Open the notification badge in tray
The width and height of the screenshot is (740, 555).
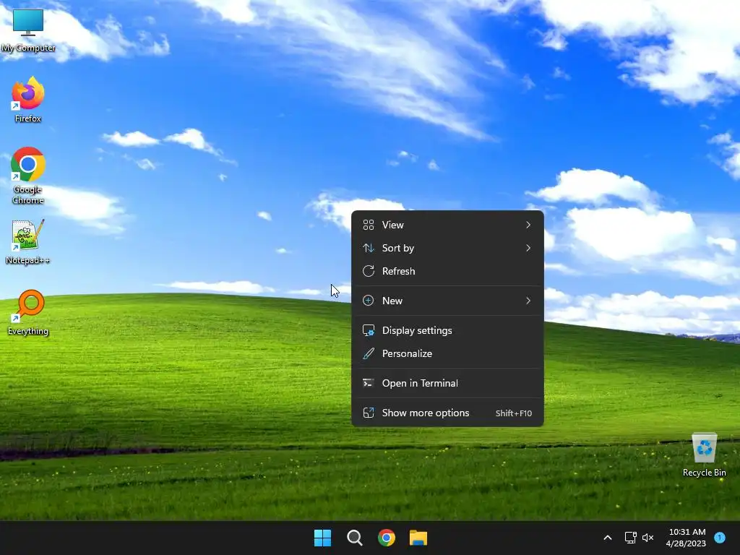[720, 538]
